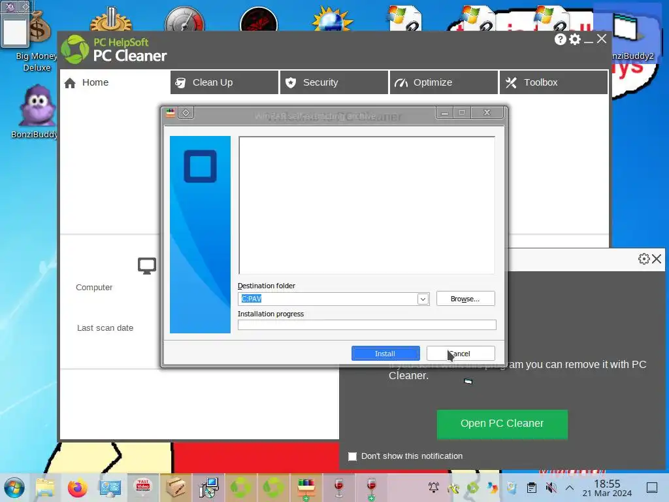The height and width of the screenshot is (502, 669).
Task: Switch to the Security tab
Action: (x=334, y=82)
